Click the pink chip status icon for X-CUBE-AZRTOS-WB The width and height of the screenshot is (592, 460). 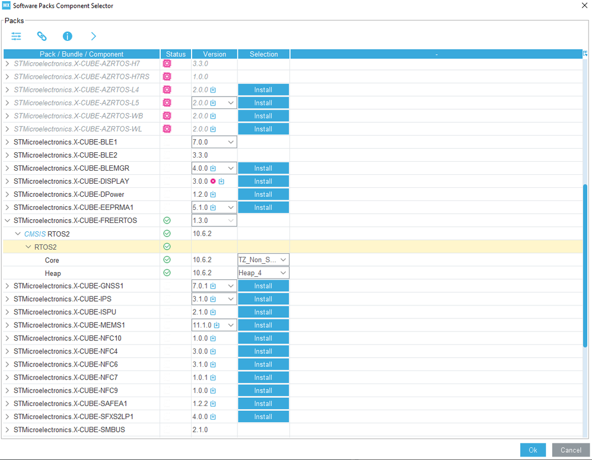tap(167, 116)
